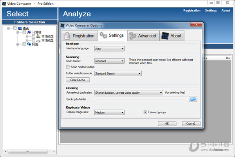Viewport: 235px width, 157px height.
Task: Click About link in main window header
Action: coord(226,11)
